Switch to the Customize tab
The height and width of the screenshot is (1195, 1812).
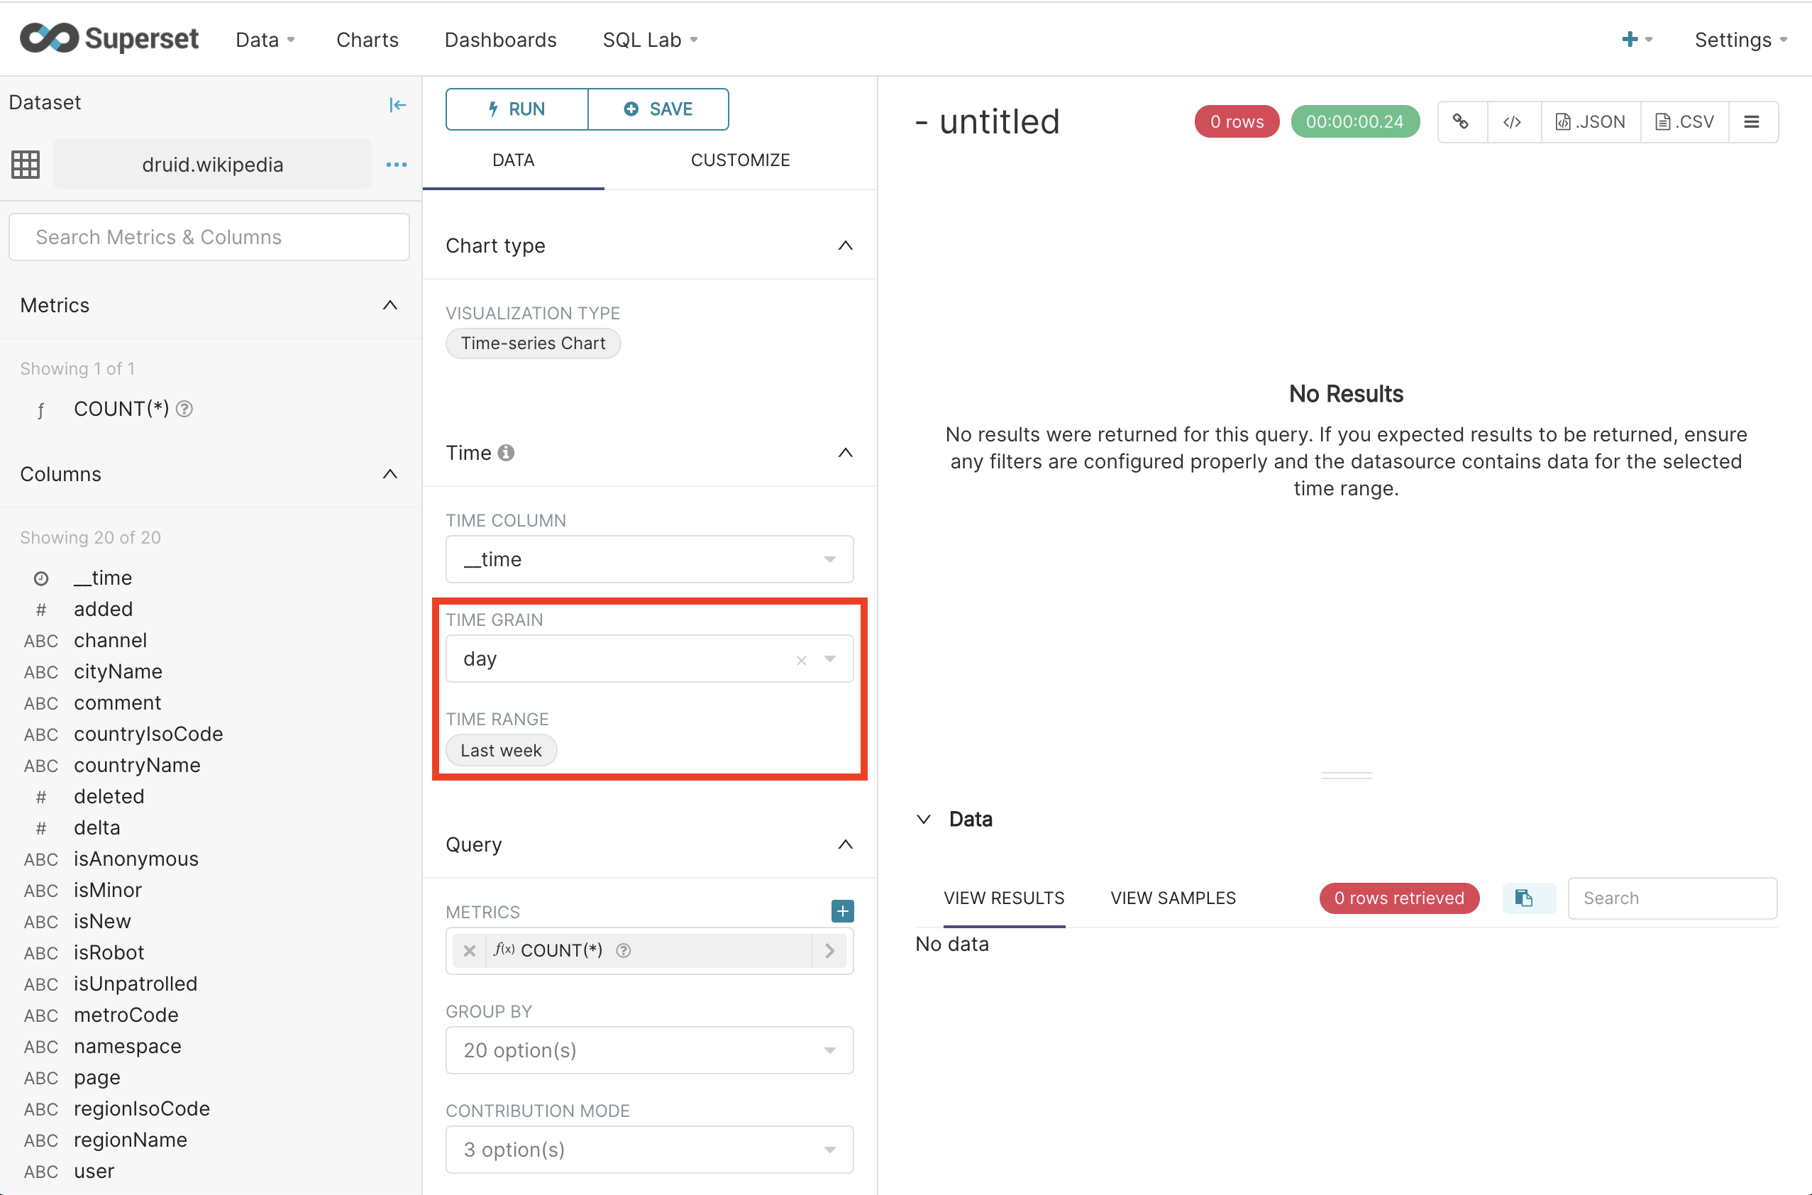[740, 160]
